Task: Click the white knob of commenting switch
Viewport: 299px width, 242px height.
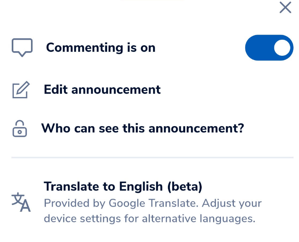Action: [282, 48]
